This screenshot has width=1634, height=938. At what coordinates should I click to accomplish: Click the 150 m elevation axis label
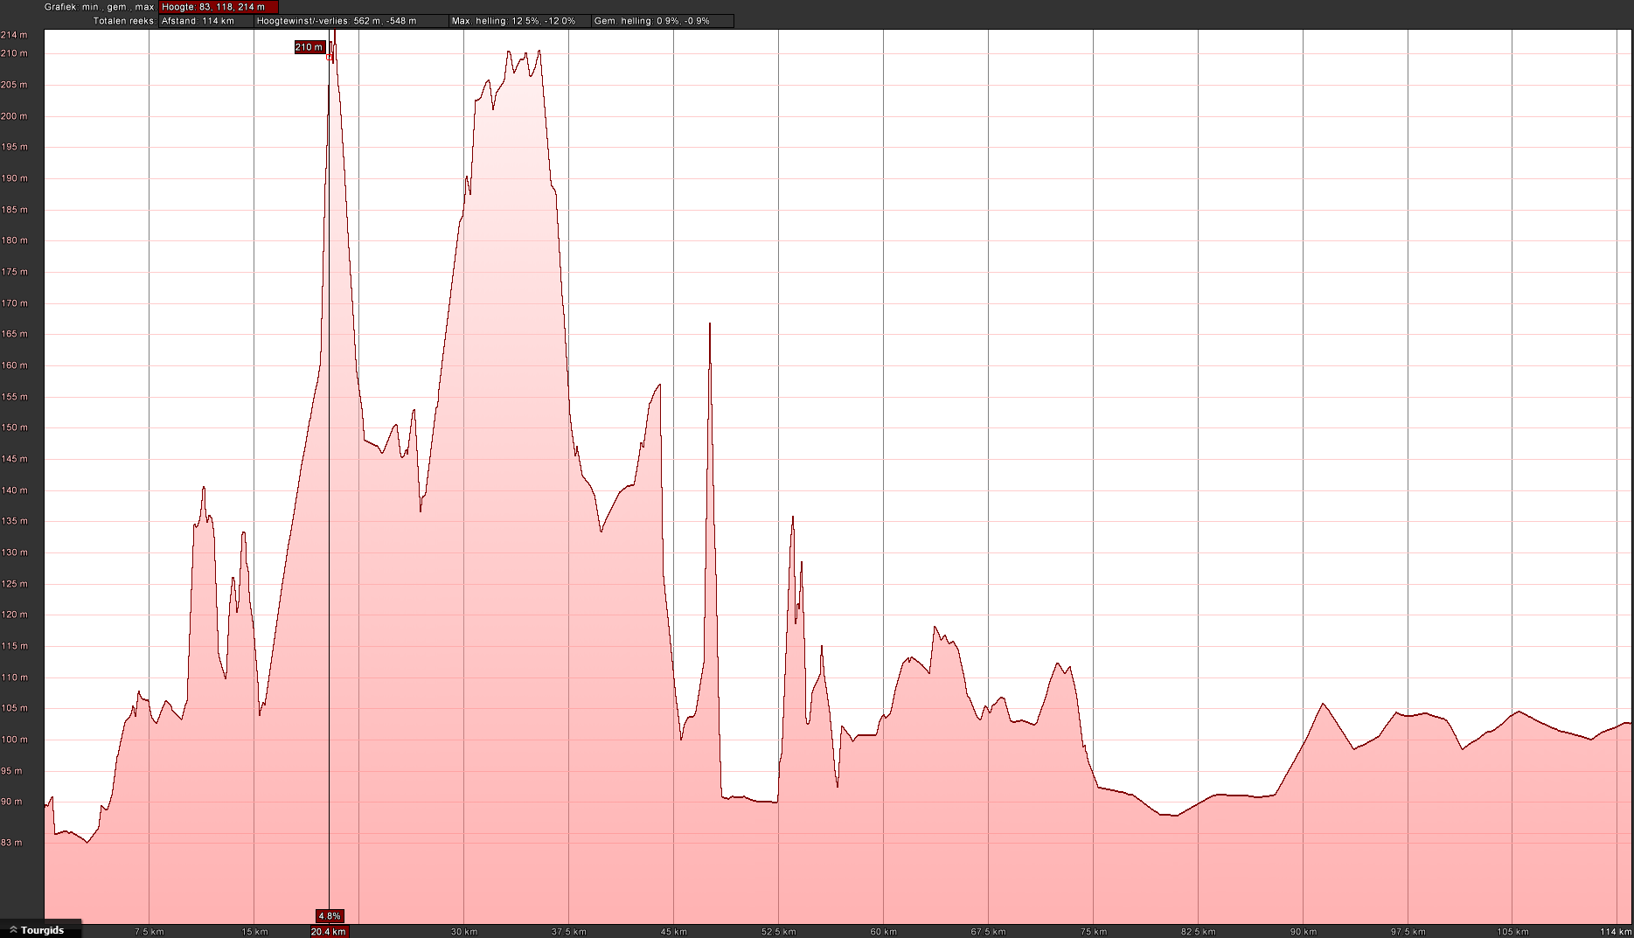pyautogui.click(x=14, y=427)
